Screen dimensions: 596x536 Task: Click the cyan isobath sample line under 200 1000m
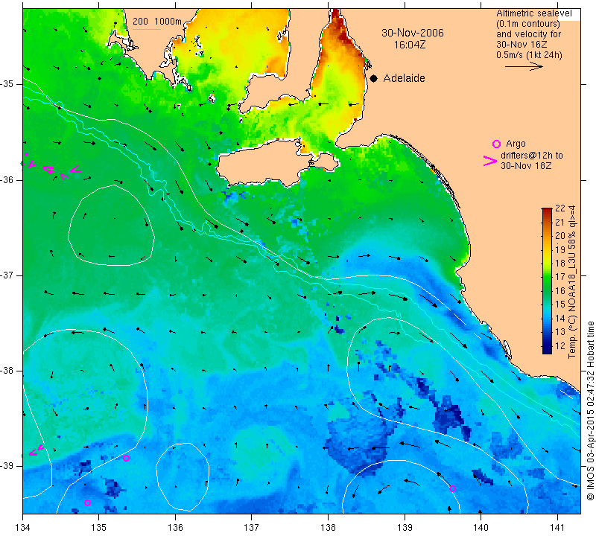[147, 29]
